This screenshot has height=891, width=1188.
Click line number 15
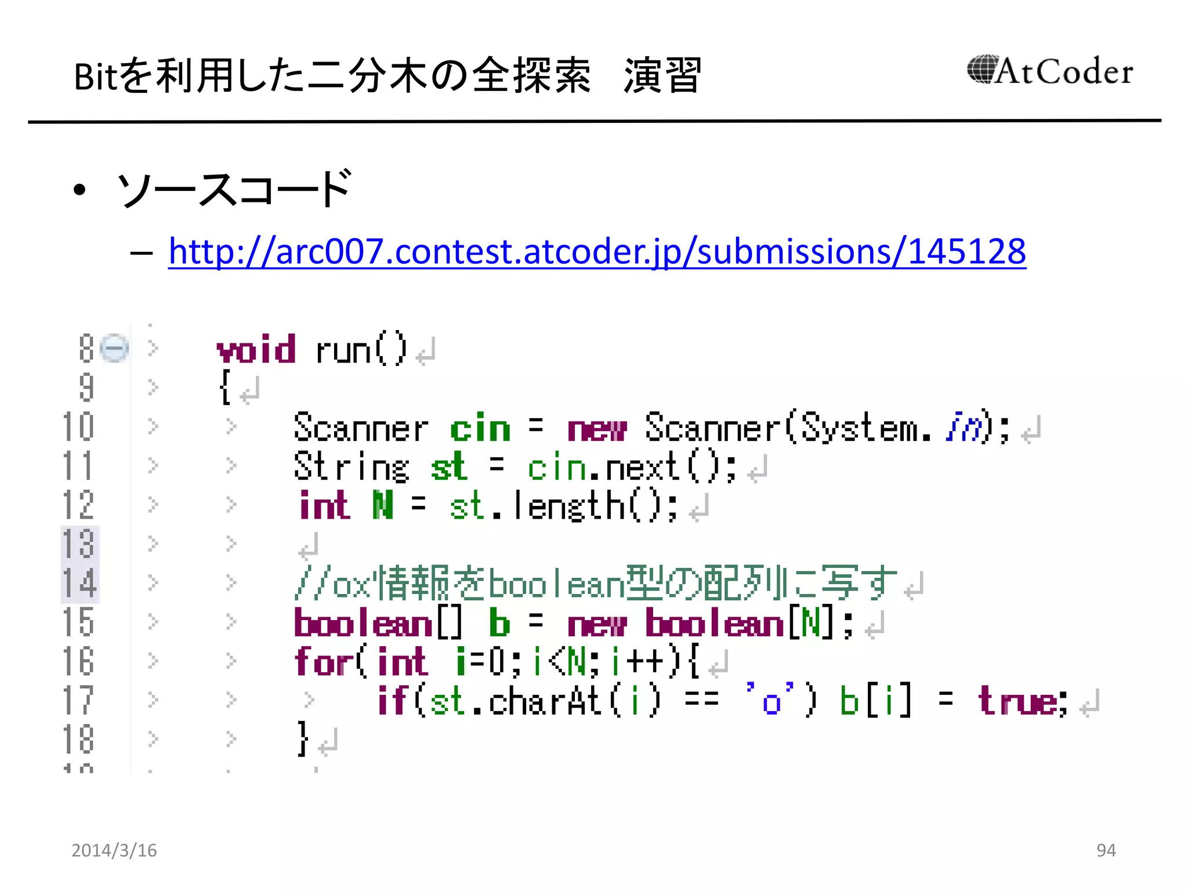[78, 622]
